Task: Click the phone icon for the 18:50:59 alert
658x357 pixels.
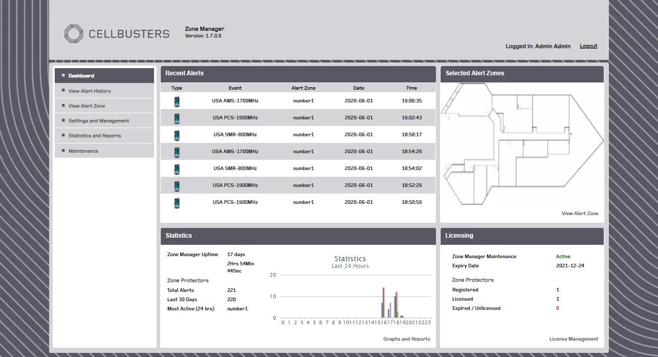Action: point(177,202)
